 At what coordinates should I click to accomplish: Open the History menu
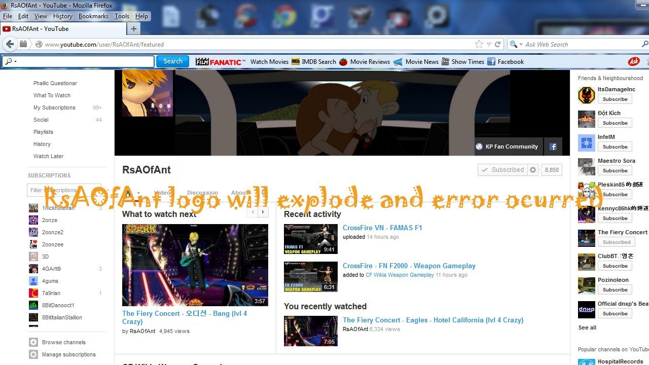coord(63,16)
